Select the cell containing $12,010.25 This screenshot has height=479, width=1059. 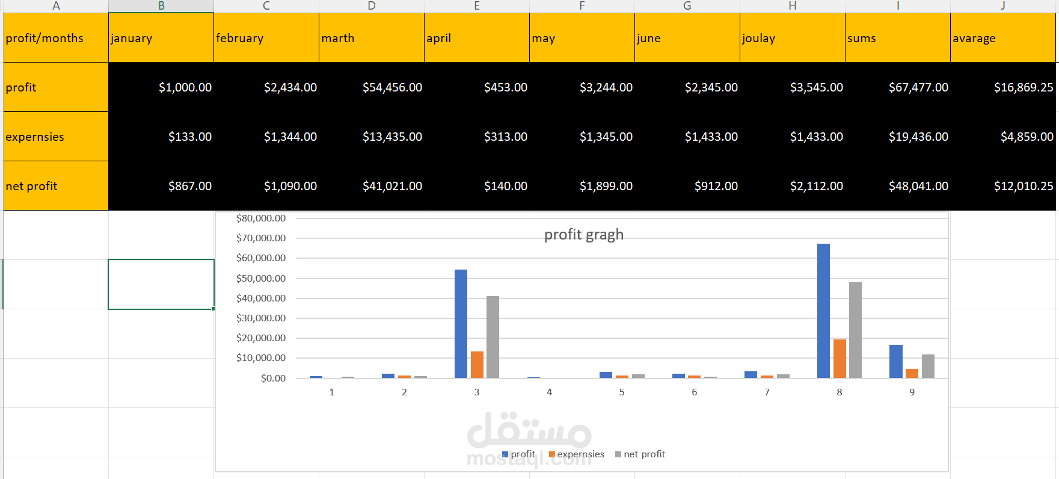tap(1003, 186)
